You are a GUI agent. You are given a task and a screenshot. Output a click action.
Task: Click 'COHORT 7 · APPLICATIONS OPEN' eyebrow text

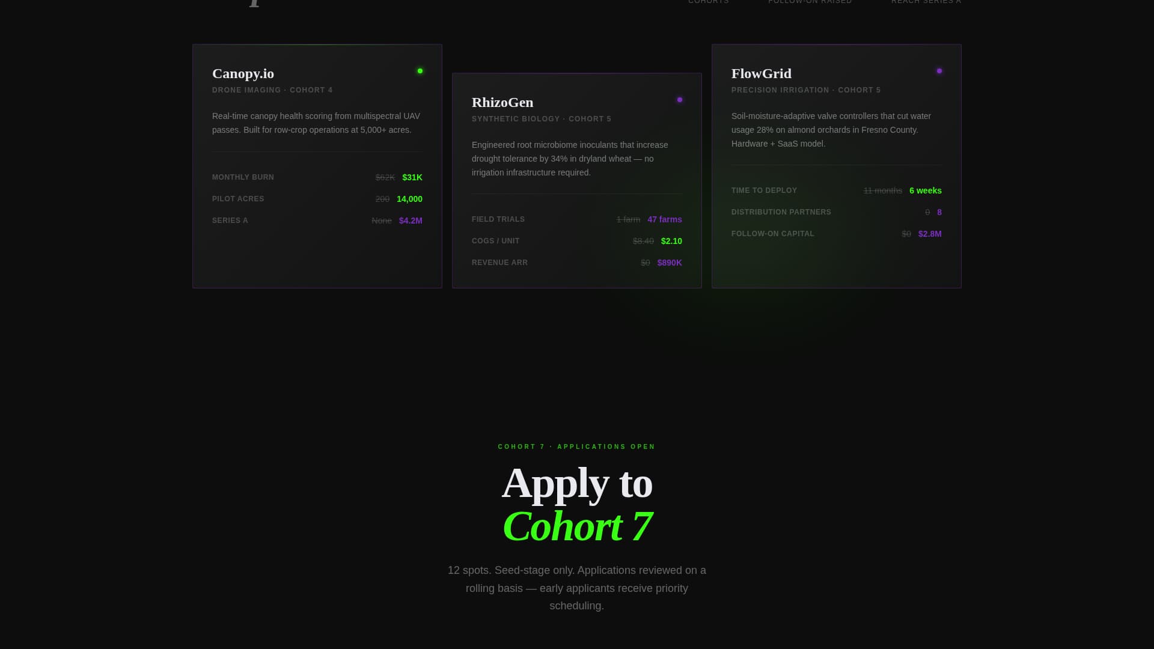pos(576,447)
